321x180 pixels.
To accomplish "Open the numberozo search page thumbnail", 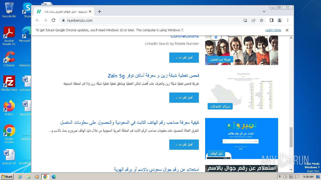I will pyautogui.click(x=242, y=138).
